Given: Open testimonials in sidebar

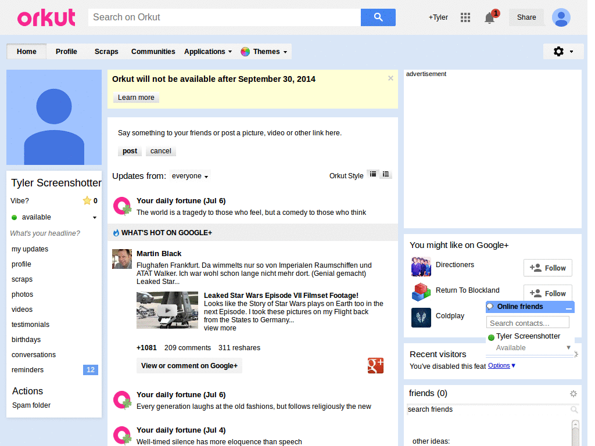Looking at the screenshot, I should pyautogui.click(x=30, y=325).
